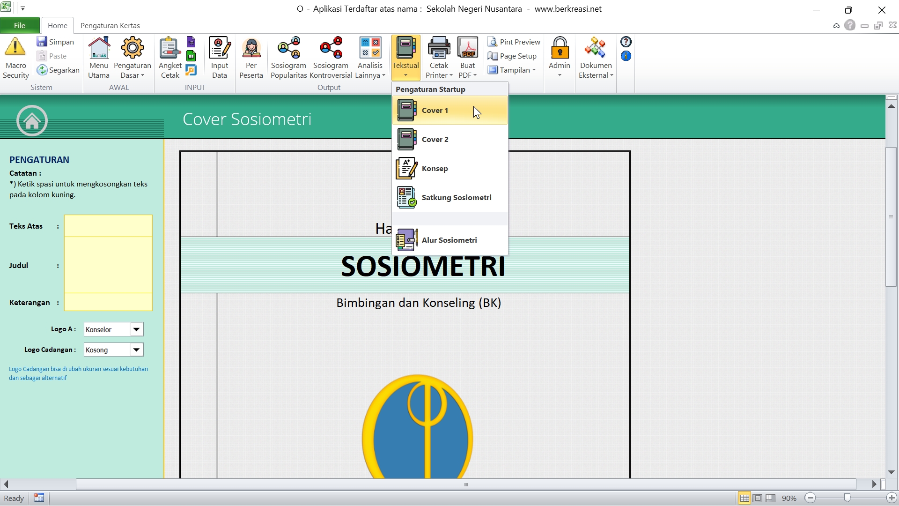Click the yellow Judul input field
Screen dimensions: 899x506
click(108, 265)
